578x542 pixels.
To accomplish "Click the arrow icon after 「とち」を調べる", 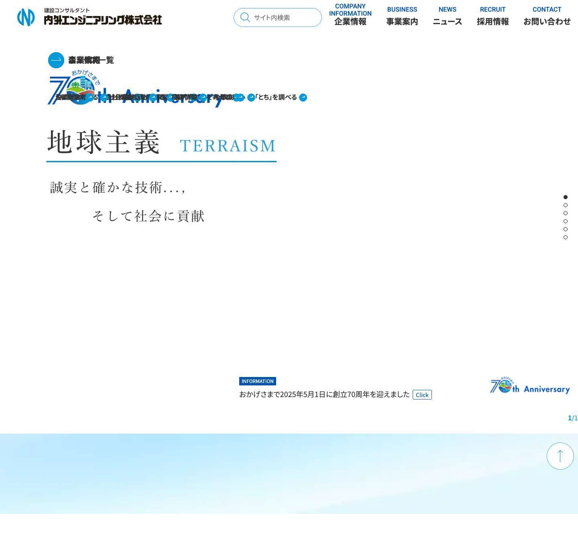I will [303, 98].
